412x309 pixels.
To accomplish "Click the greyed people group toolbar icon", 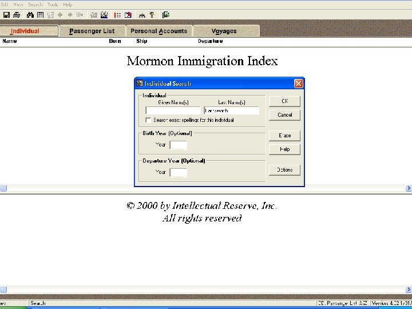I will click(94, 15).
